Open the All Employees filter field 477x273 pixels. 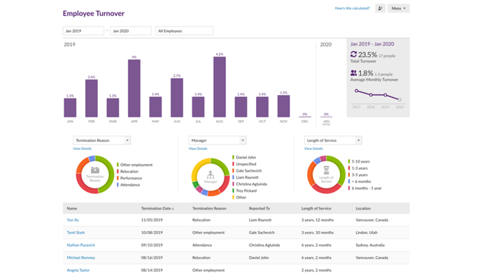point(185,31)
